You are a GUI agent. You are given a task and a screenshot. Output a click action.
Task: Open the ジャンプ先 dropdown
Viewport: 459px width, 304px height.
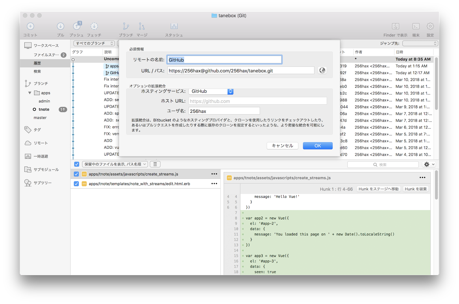pos(420,43)
